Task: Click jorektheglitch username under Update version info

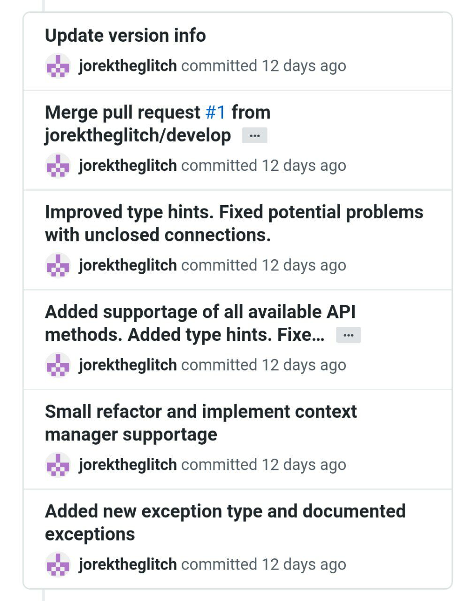Action: [x=128, y=66]
